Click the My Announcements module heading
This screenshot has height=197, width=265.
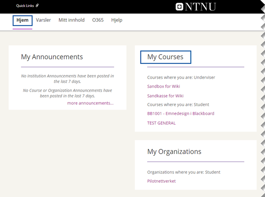coord(52,57)
